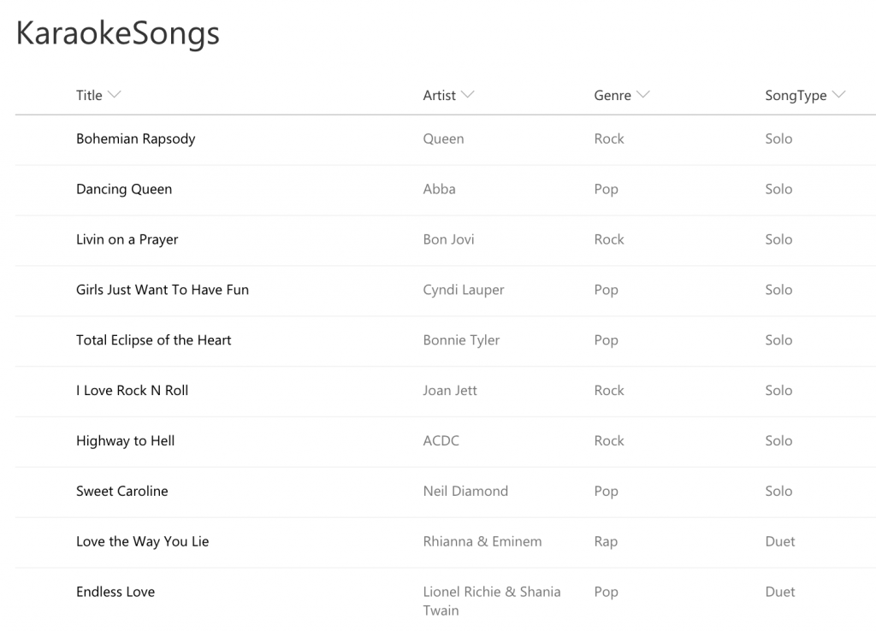This screenshot has height=631, width=876.
Task: Select Duet type for Endless Love row
Action: [x=780, y=592]
